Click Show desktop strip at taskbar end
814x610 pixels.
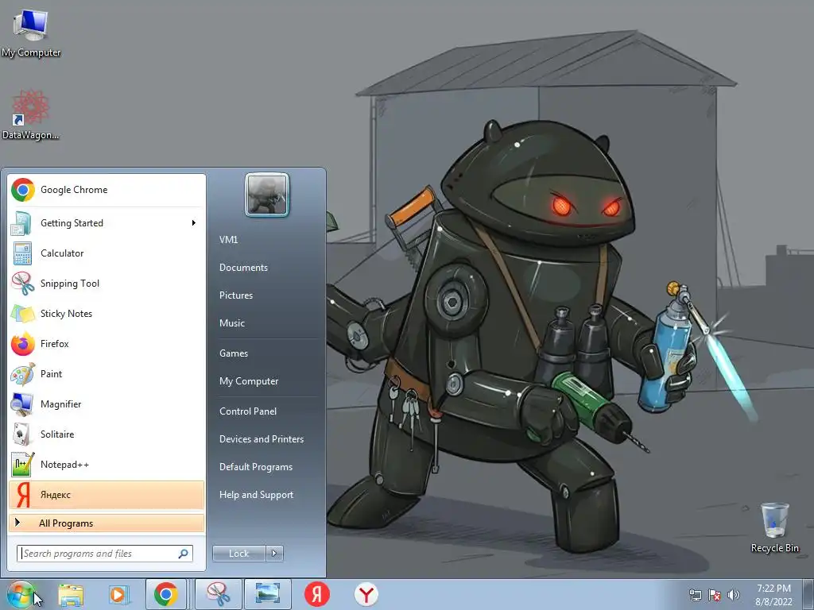tap(808, 594)
